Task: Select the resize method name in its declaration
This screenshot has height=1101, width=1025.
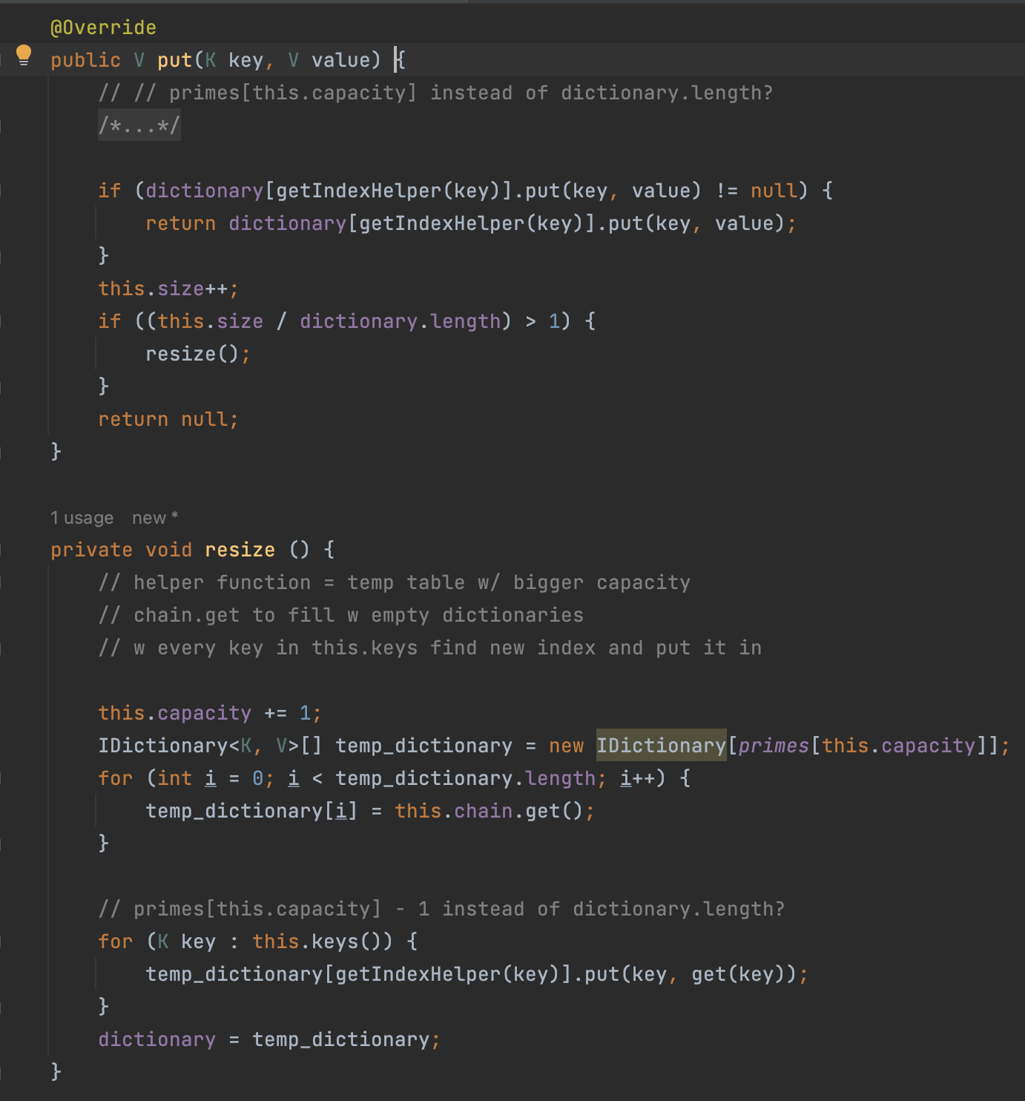Action: coord(240,550)
